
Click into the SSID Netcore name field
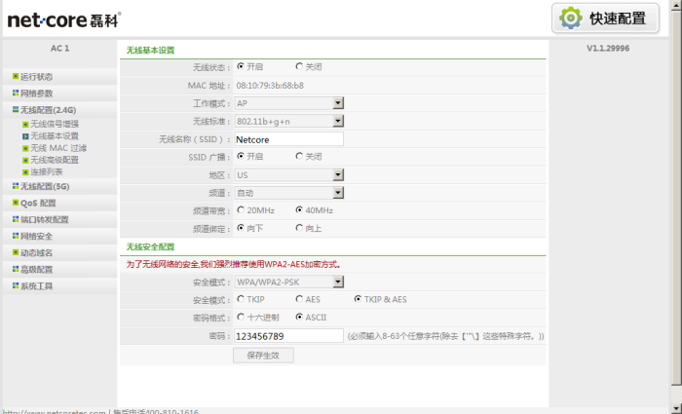click(x=288, y=139)
